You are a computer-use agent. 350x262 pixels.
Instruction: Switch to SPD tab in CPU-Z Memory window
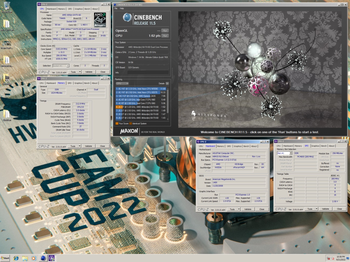(70, 83)
